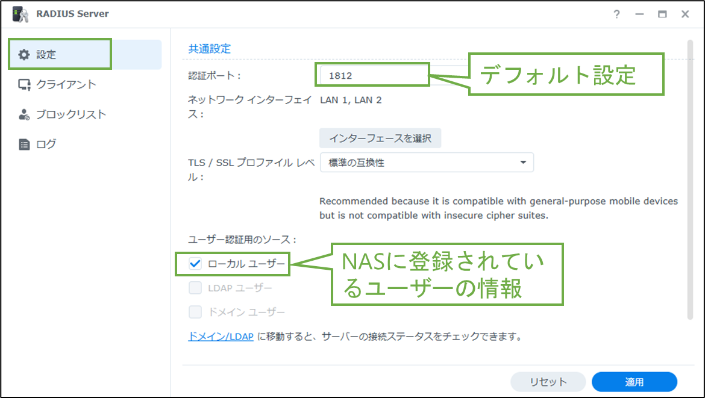Expand the 標準の互換性 selection menu
The image size is (705, 398).
[427, 162]
